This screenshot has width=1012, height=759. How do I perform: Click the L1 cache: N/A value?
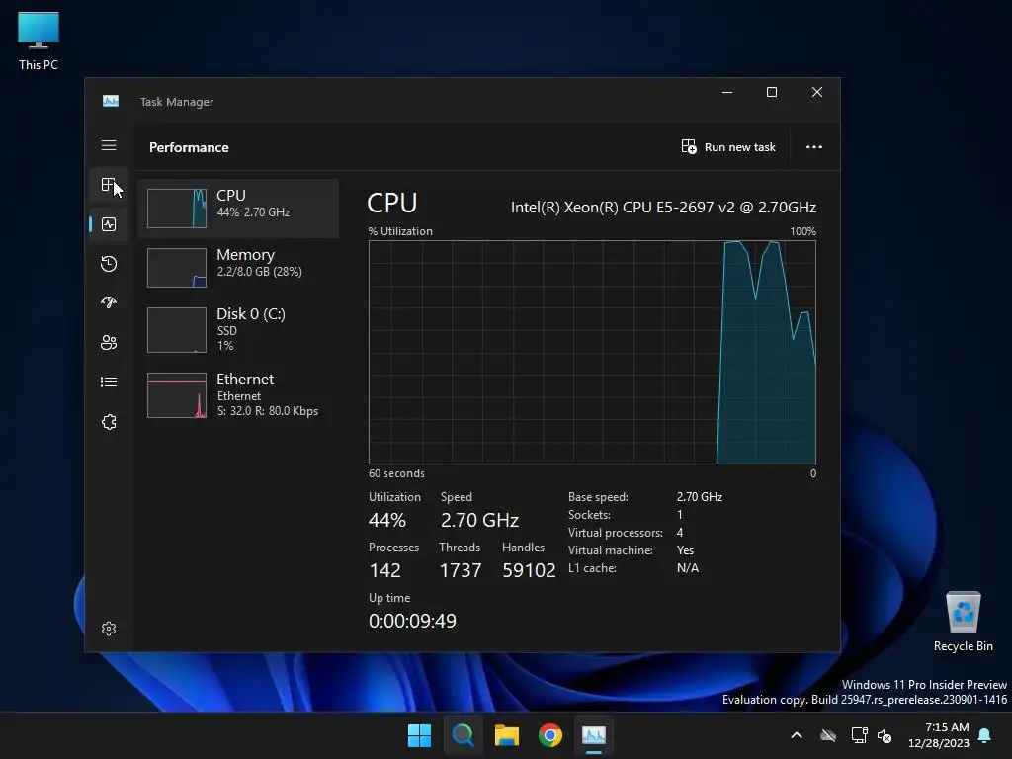click(688, 568)
